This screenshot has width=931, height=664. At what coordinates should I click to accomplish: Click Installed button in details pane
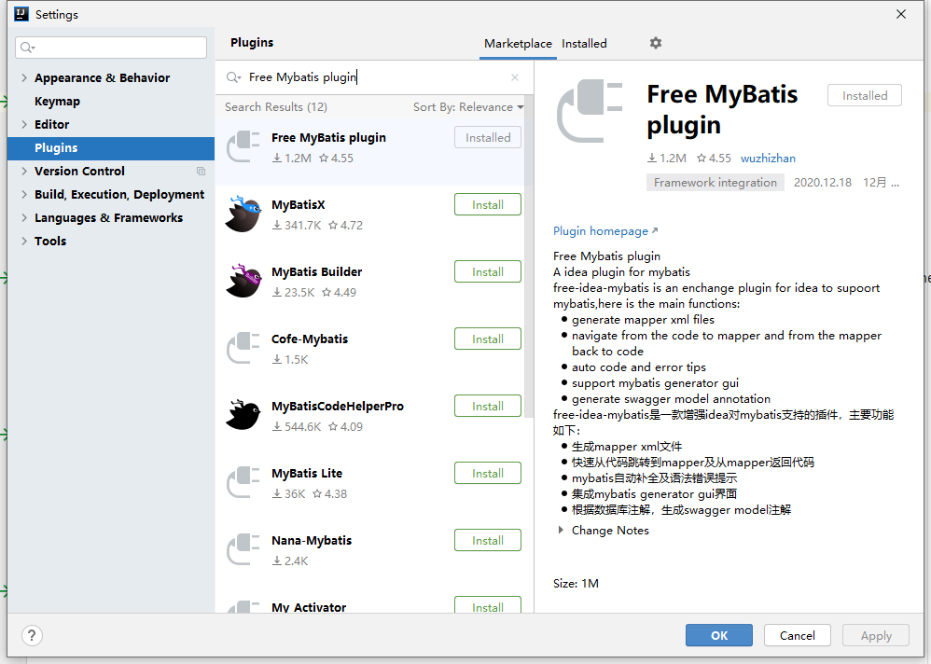click(865, 95)
